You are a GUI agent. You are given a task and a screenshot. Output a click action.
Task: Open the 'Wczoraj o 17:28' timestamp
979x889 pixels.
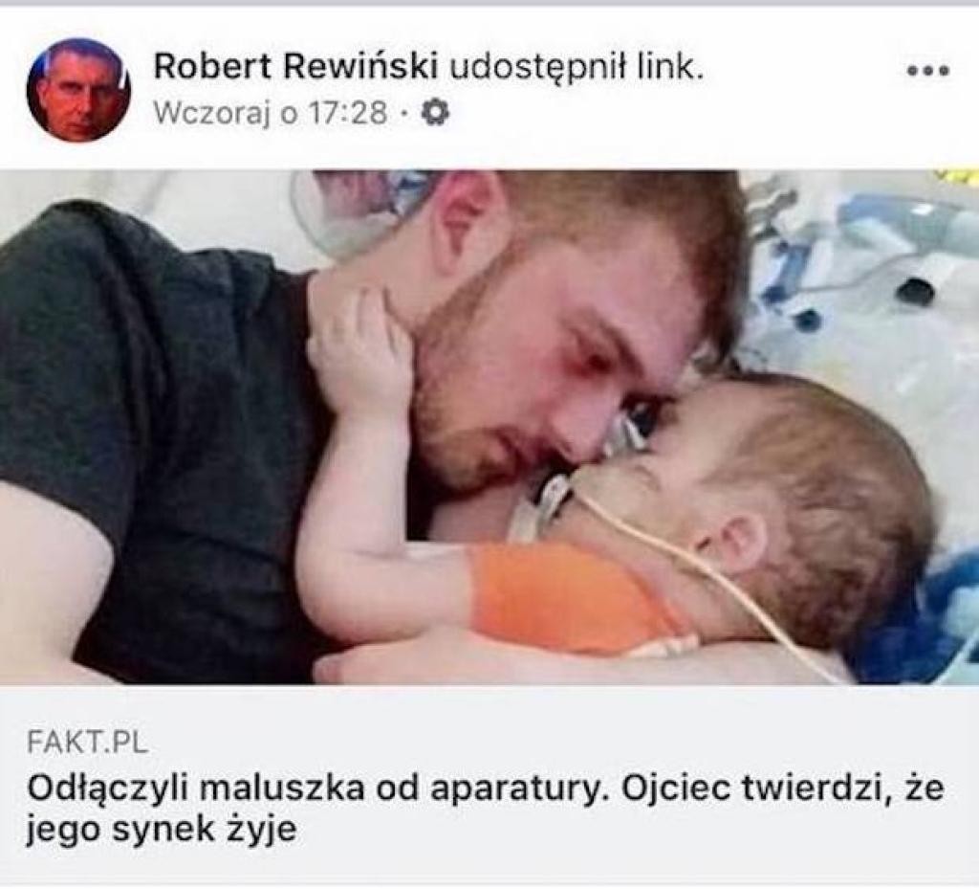(270, 114)
